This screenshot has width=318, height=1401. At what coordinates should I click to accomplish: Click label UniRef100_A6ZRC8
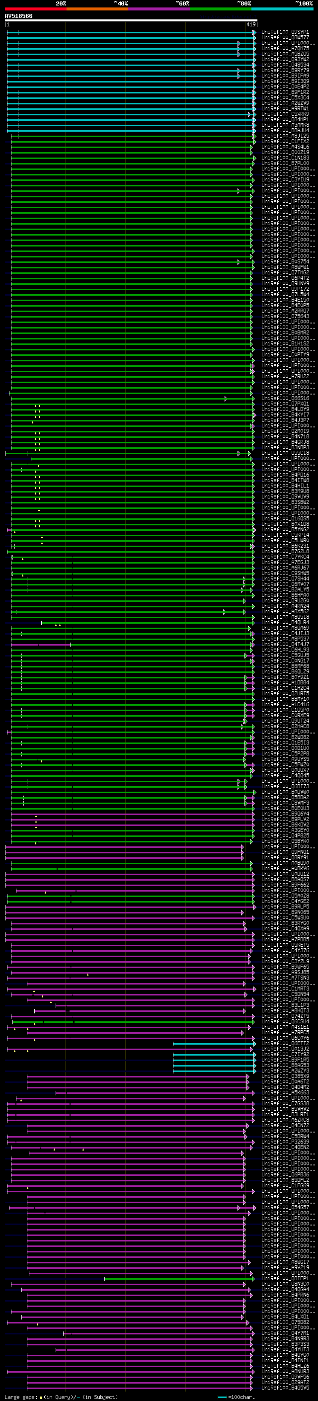click(x=285, y=1120)
